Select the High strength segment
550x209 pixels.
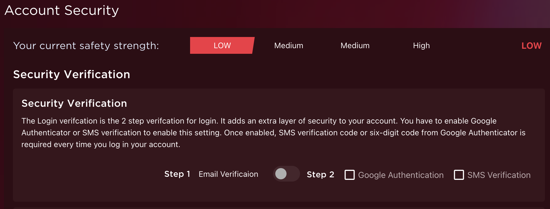(x=421, y=45)
